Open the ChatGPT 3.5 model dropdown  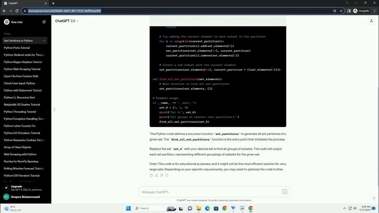coord(67,21)
